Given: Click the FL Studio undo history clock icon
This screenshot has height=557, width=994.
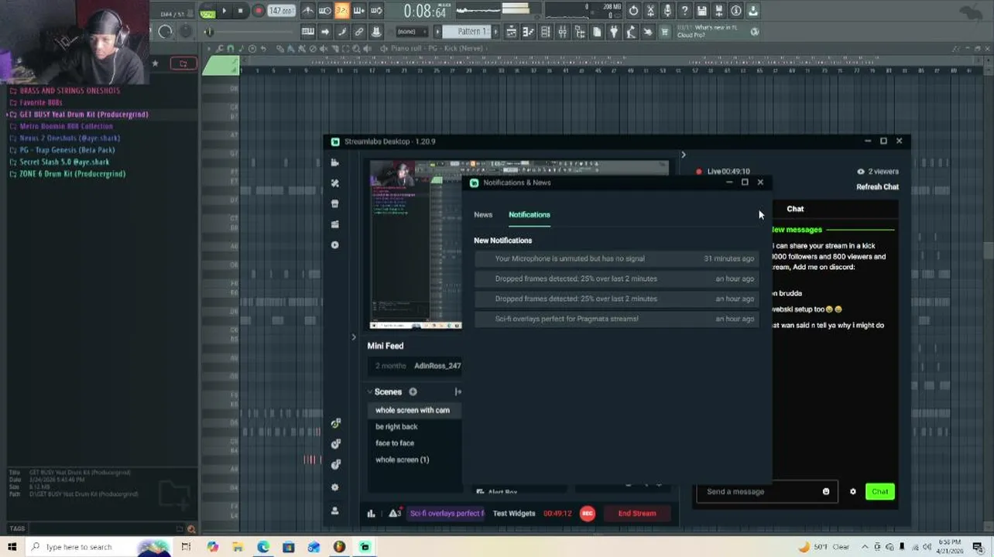Looking at the screenshot, I should click(x=633, y=11).
